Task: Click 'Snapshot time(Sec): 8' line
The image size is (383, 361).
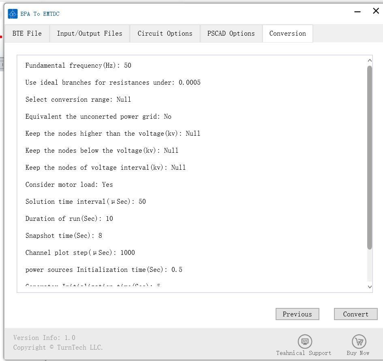Action: 64,235
